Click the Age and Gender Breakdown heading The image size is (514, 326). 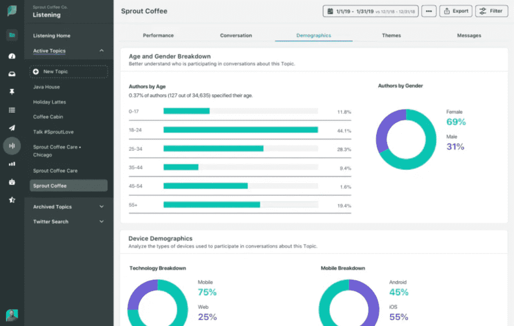(170, 57)
